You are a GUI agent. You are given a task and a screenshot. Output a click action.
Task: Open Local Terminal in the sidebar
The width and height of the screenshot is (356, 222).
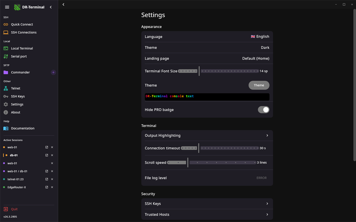click(22, 49)
